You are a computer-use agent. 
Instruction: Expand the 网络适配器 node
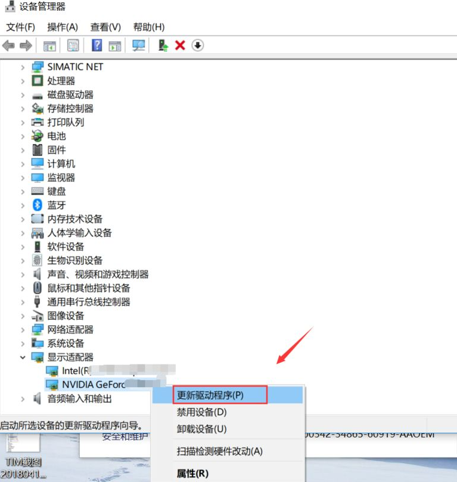pos(23,329)
